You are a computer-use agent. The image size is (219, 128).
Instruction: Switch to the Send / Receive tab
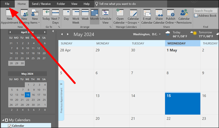pyautogui.click(x=42, y=4)
